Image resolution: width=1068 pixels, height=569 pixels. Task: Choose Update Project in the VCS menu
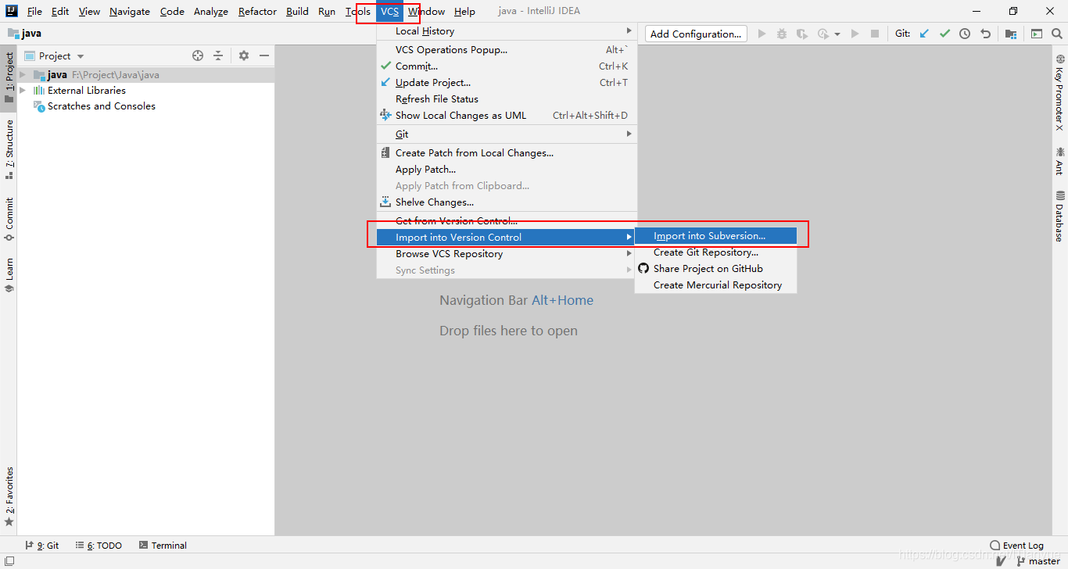tap(507, 82)
